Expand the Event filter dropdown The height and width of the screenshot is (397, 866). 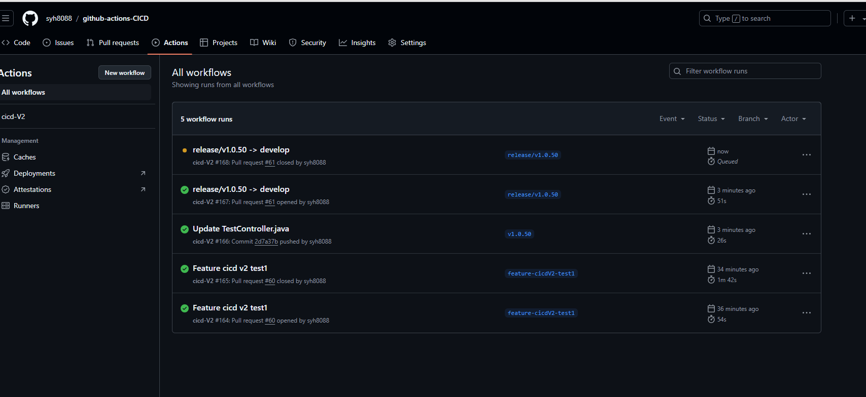coord(672,118)
